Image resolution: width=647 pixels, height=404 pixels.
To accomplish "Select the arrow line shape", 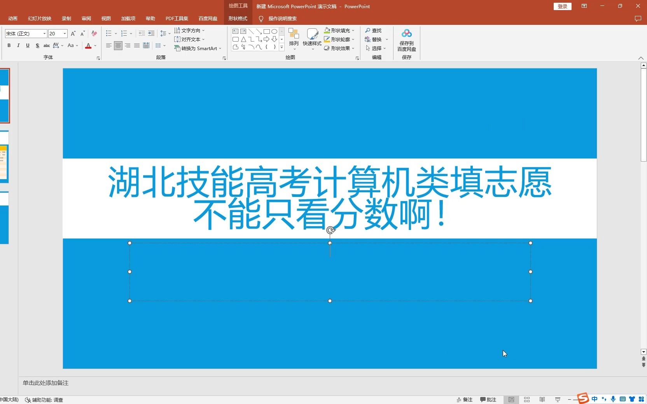I will [x=259, y=31].
